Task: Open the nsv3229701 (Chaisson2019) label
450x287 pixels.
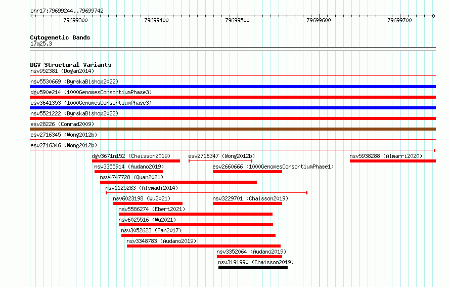Action: coord(250,198)
